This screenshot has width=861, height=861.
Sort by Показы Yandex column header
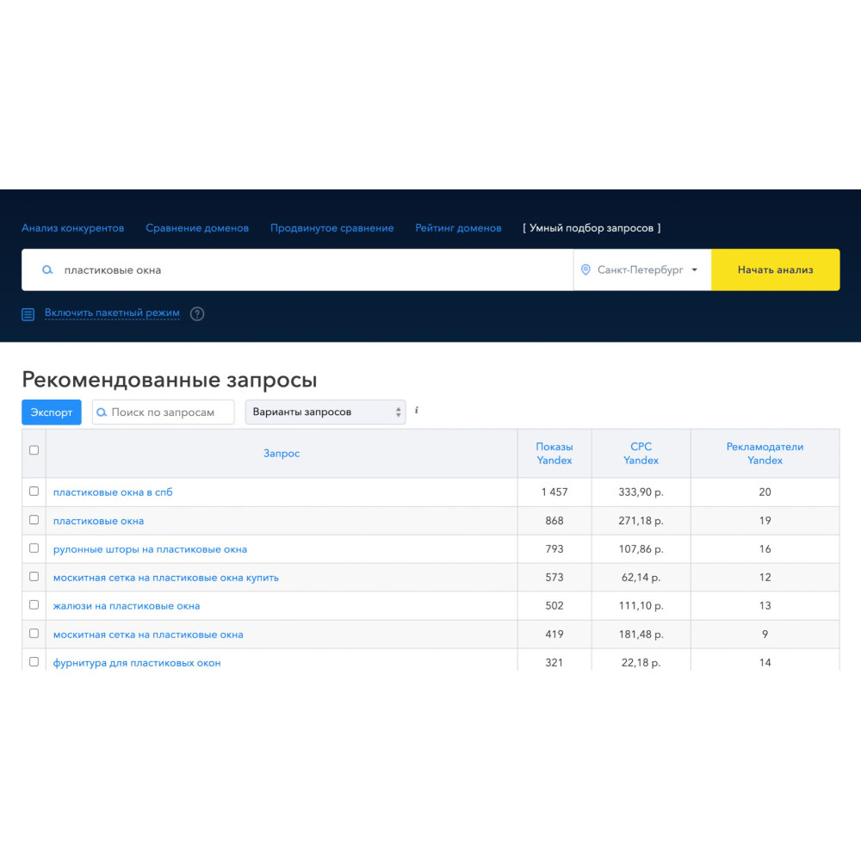[554, 454]
